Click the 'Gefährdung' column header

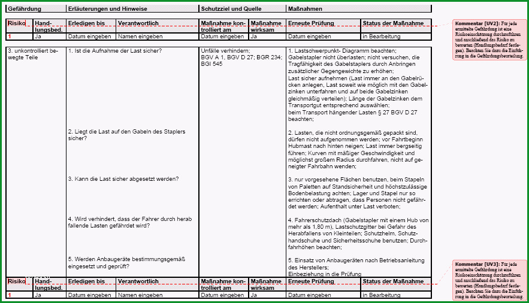pyautogui.click(x=25, y=9)
